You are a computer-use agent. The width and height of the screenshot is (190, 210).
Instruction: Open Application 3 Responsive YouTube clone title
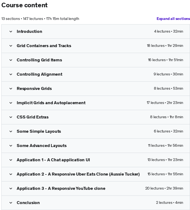[x=61, y=188]
